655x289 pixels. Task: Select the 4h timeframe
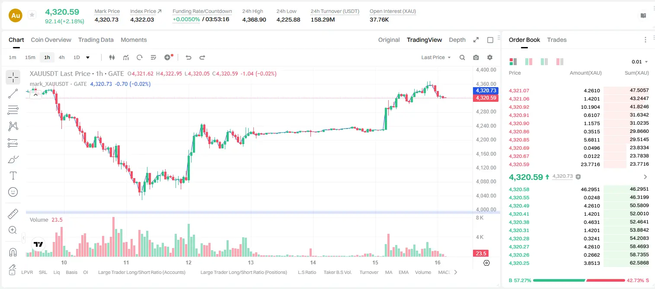62,57
